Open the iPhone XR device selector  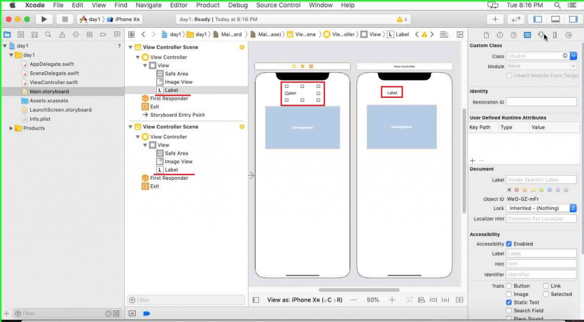coord(123,19)
